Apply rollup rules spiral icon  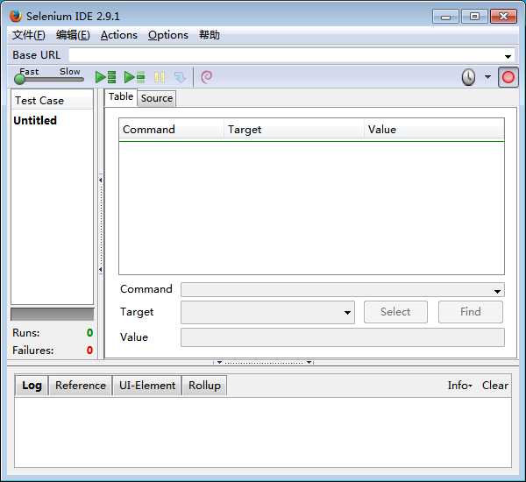(x=207, y=77)
